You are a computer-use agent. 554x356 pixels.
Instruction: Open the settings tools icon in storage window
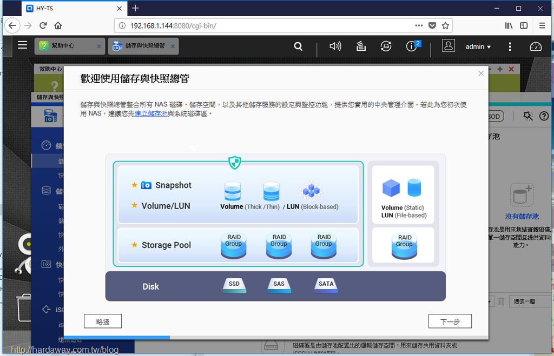(x=528, y=116)
